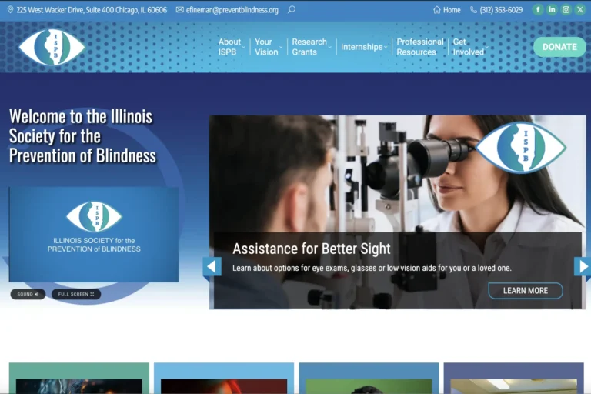Click the Welcome to the Illinois Society heading
Image resolution: width=591 pixels, height=394 pixels.
point(82,136)
